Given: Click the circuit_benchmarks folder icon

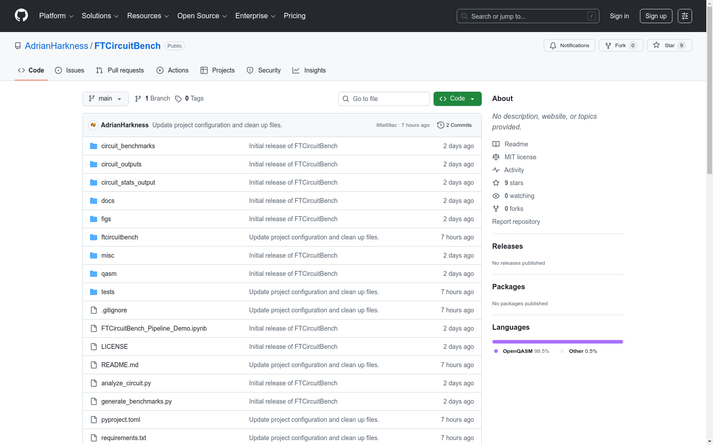Looking at the screenshot, I should point(94,146).
